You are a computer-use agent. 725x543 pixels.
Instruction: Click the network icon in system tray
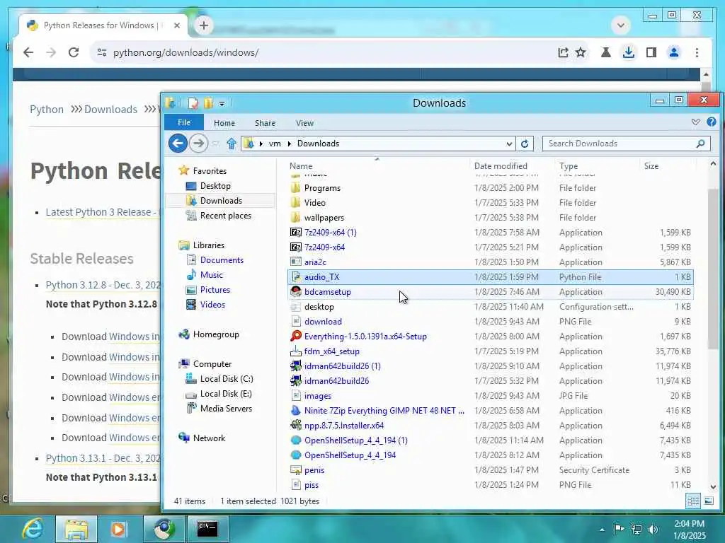(636, 529)
